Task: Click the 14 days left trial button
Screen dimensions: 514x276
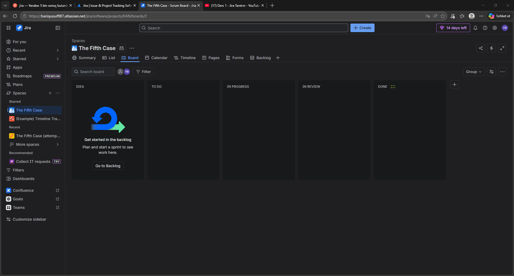Action: [x=453, y=28]
